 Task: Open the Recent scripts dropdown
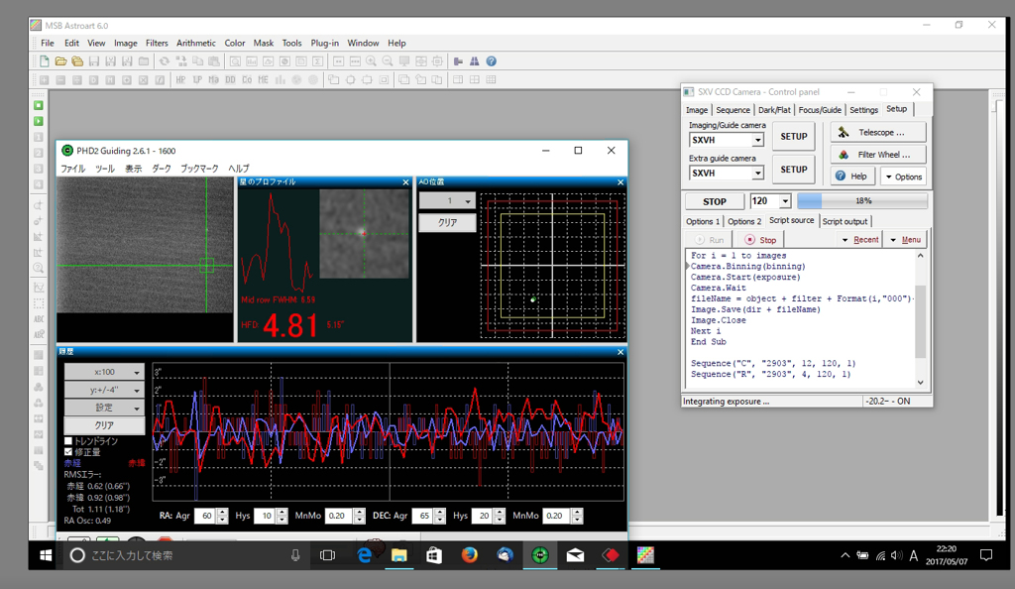[x=859, y=240]
